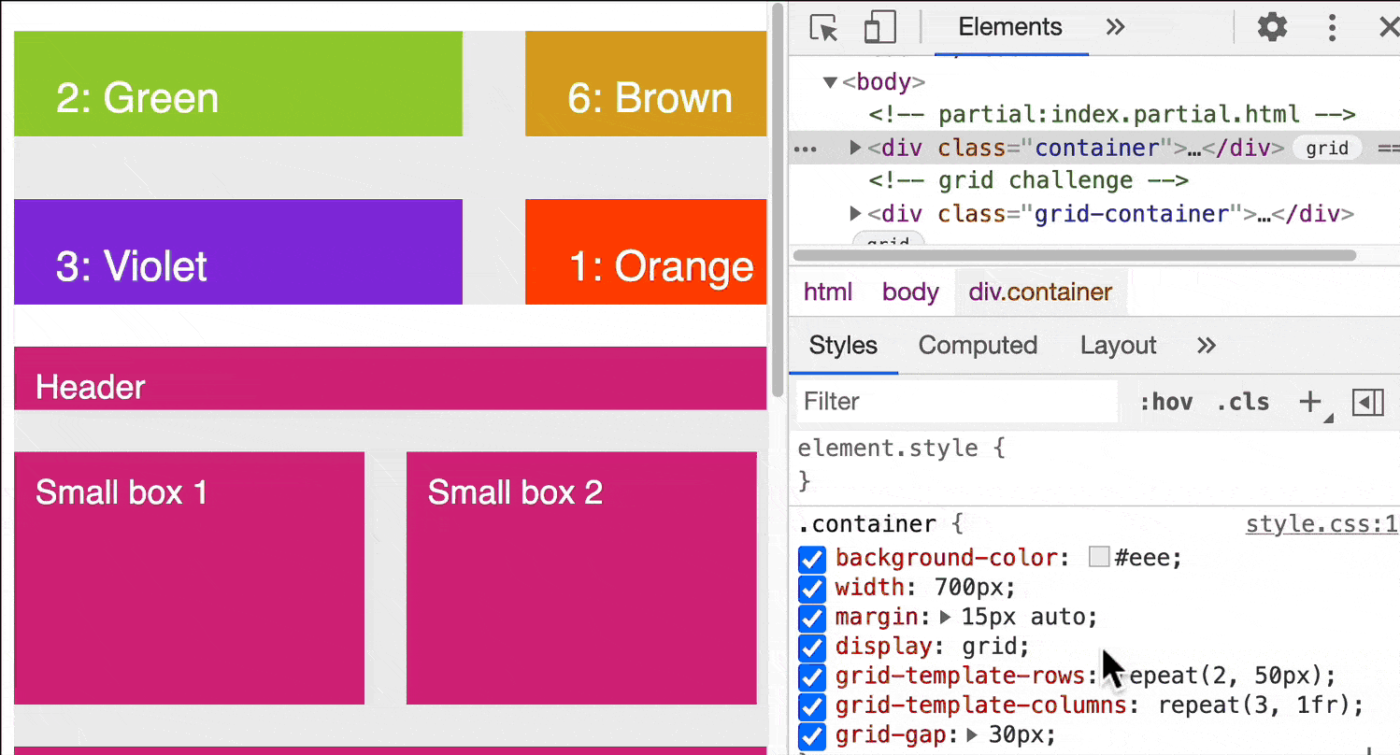Image resolution: width=1400 pixels, height=755 pixels.
Task: Expand the margin shorthand triangle
Action: click(945, 618)
